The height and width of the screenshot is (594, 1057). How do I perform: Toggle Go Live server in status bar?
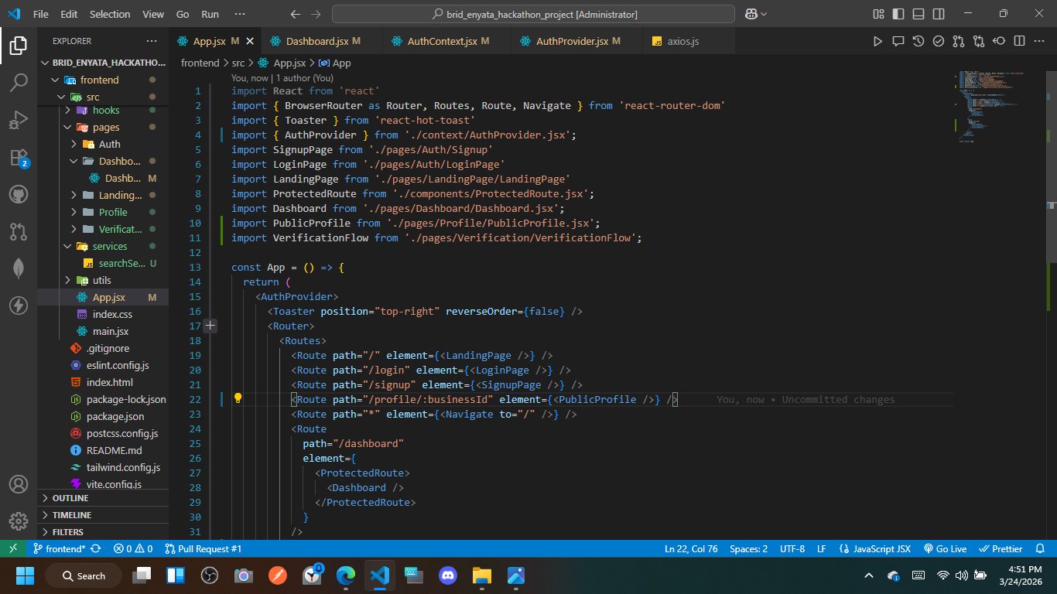(x=944, y=548)
